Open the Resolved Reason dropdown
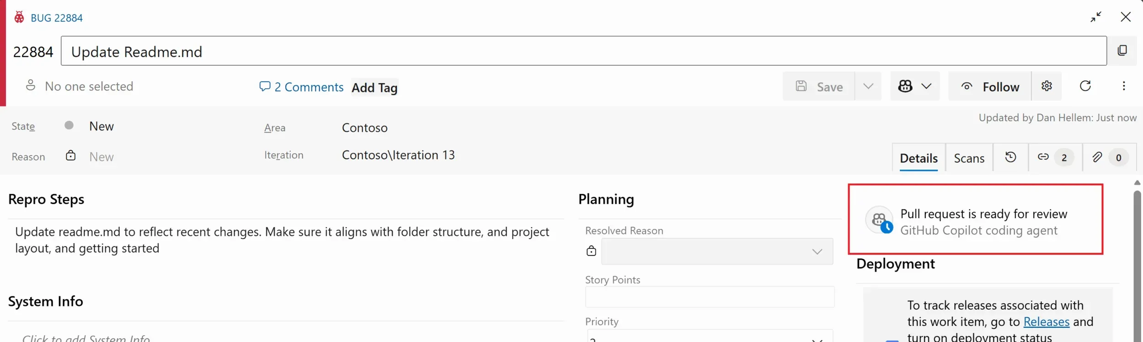Viewport: 1143px width, 342px height. click(717, 251)
